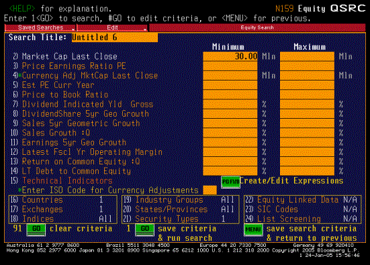
Task: Select Industry Groups option
Action: 169,200
